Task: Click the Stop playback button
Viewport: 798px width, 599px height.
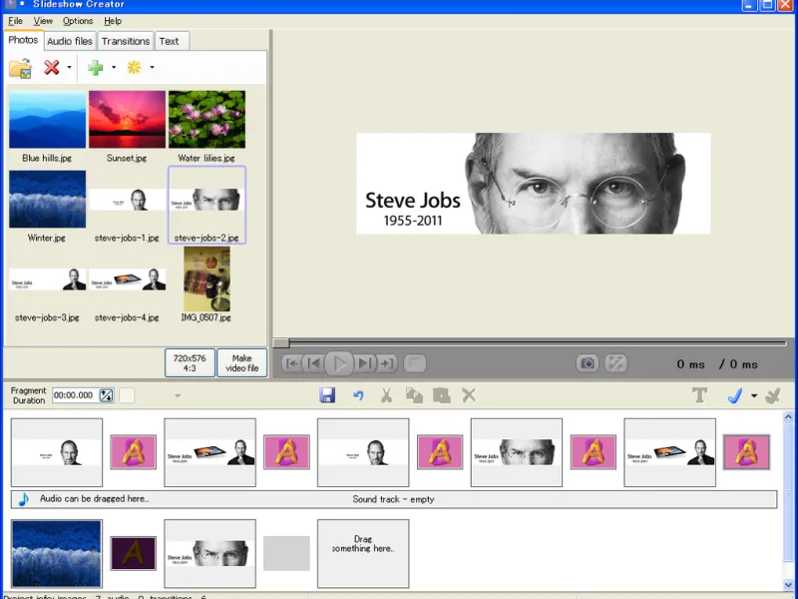Action: 415,363
